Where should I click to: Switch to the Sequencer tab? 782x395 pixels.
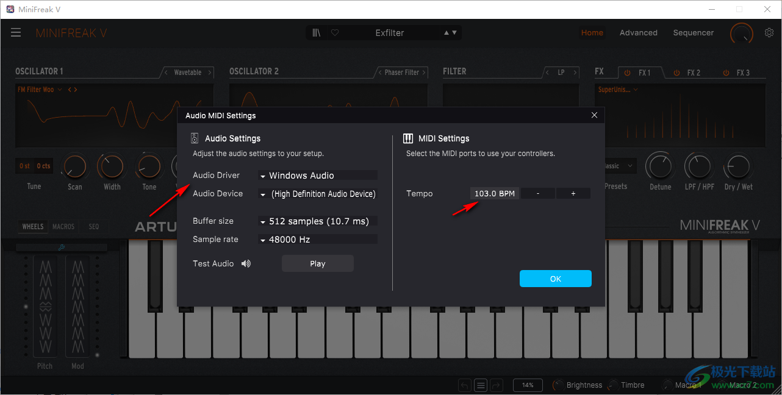pos(693,33)
